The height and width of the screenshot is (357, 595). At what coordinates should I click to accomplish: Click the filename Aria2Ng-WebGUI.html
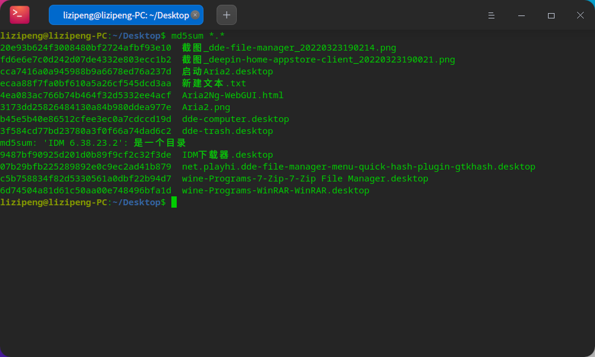click(x=232, y=95)
